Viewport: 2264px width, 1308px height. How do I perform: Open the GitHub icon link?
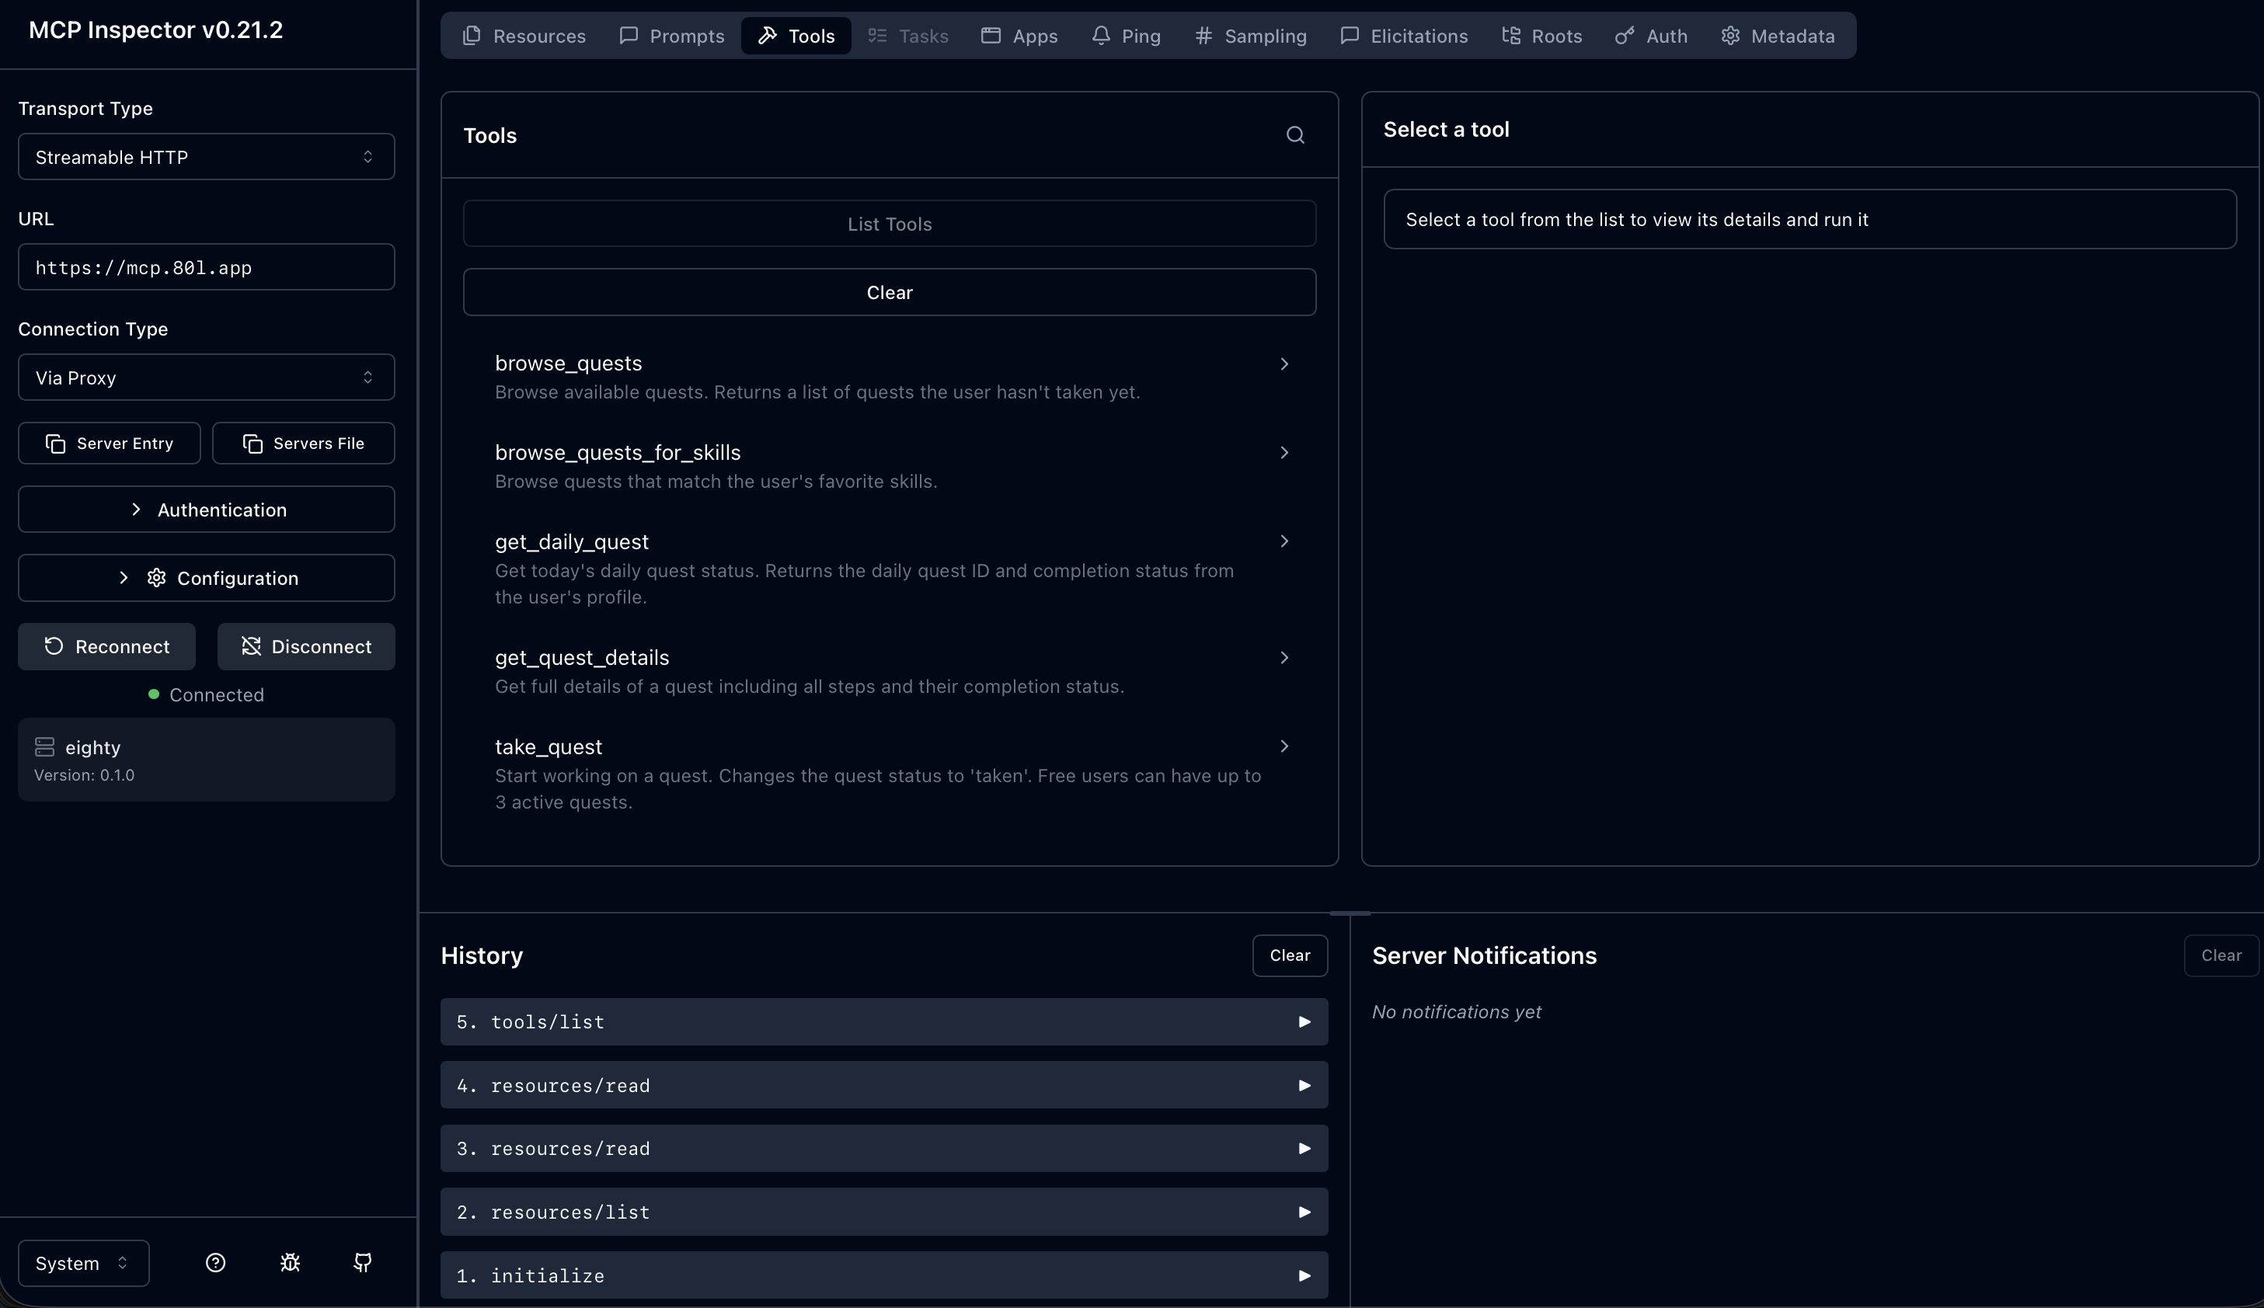coord(363,1262)
